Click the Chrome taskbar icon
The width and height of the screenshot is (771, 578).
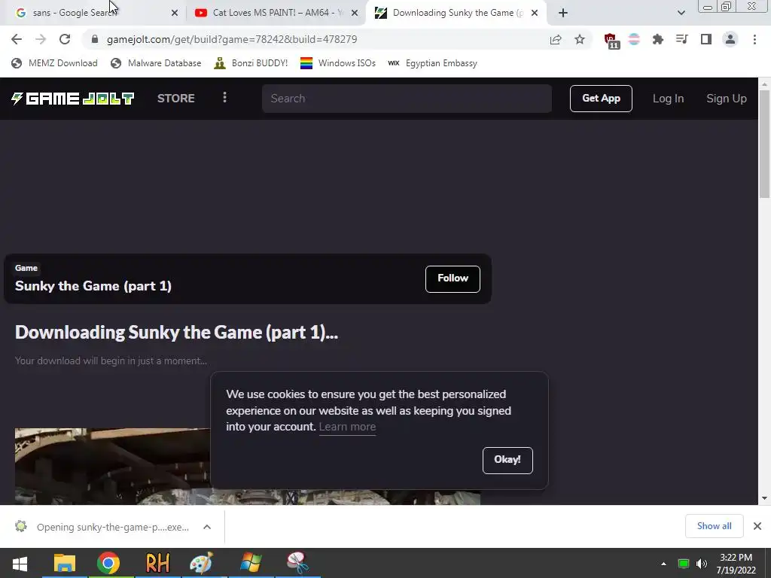[108, 563]
